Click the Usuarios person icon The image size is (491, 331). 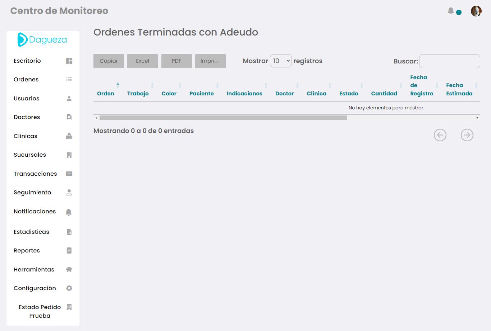point(69,98)
